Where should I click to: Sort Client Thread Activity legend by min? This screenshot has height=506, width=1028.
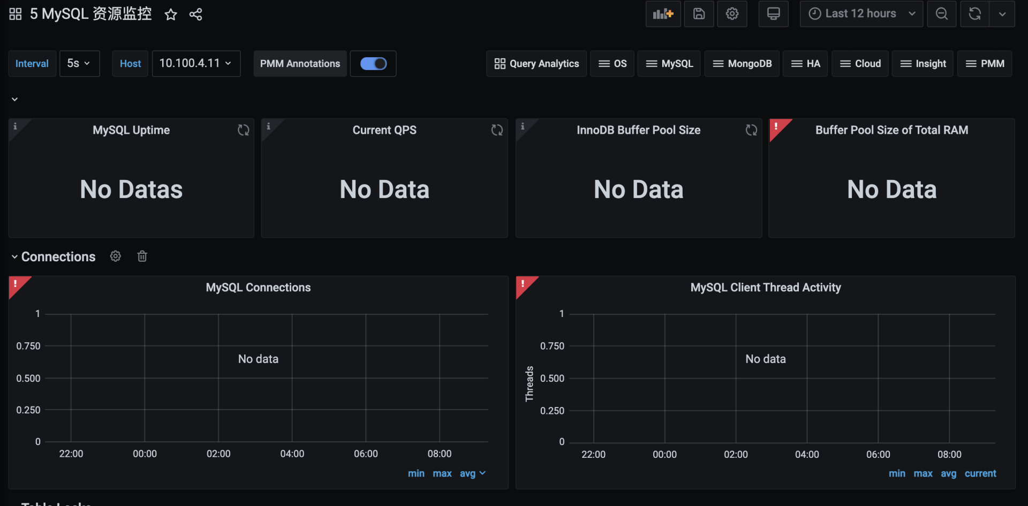pos(897,473)
